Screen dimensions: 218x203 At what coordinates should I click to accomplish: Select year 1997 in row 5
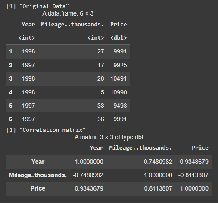28,106
